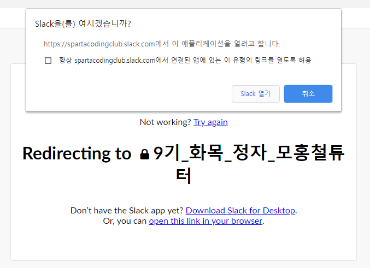
Task: Open the 'Download Slack for Desktop' link
Action: coord(240,211)
